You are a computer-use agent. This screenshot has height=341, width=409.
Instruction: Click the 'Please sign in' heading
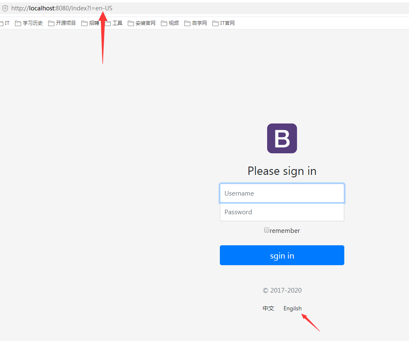(282, 171)
